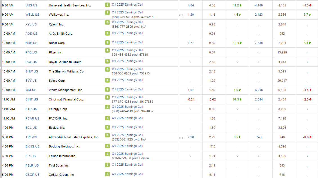Click the left panel collapse arrow handle
This screenshot has height=178, width=319.
[x=1, y=68]
